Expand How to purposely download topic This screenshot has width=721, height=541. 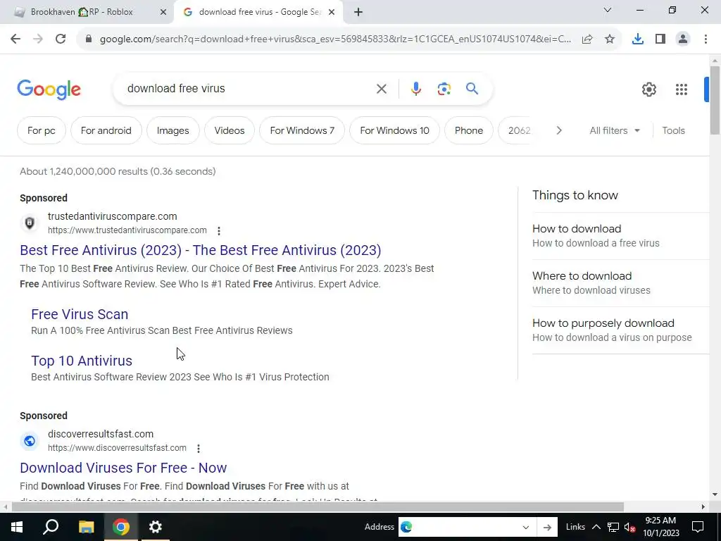[621, 330]
